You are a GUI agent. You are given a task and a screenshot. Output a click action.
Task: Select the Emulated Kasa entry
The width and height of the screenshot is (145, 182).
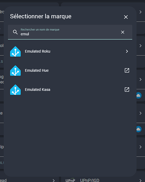tap(70, 90)
